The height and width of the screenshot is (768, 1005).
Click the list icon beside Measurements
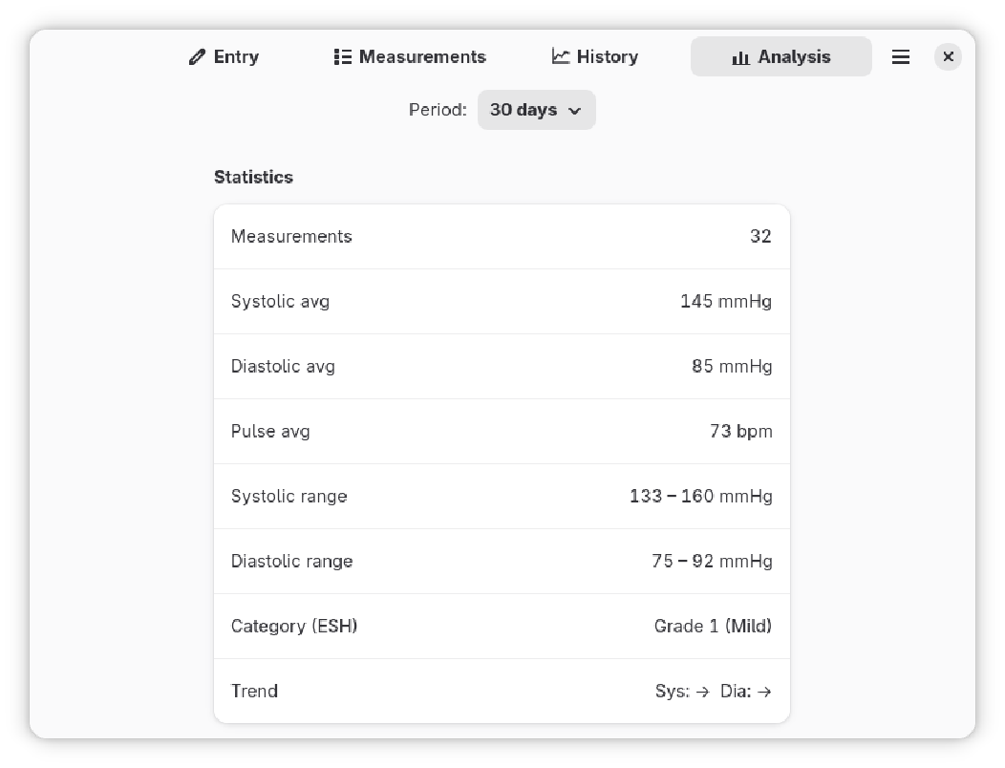(343, 57)
